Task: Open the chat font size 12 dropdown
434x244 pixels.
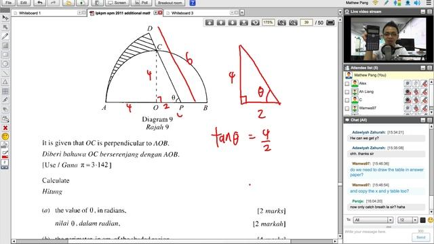Action: click(x=415, y=220)
